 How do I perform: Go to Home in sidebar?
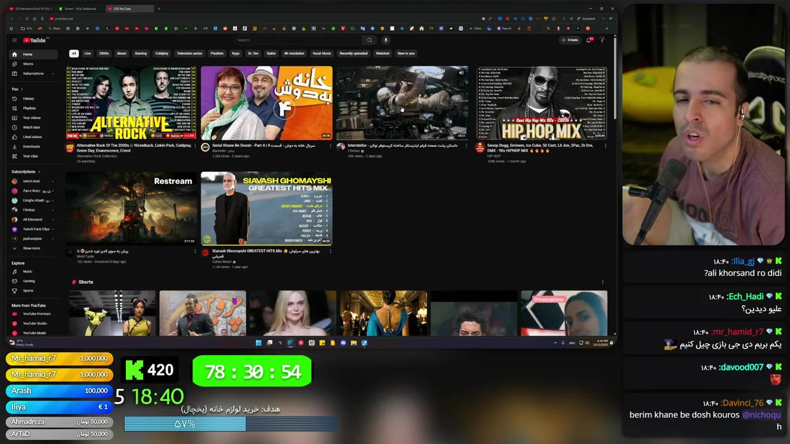33,54
